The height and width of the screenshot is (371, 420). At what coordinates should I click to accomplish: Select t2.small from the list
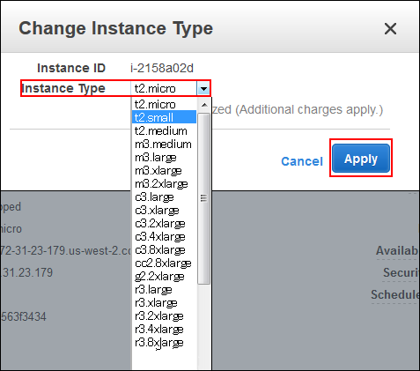click(x=164, y=117)
